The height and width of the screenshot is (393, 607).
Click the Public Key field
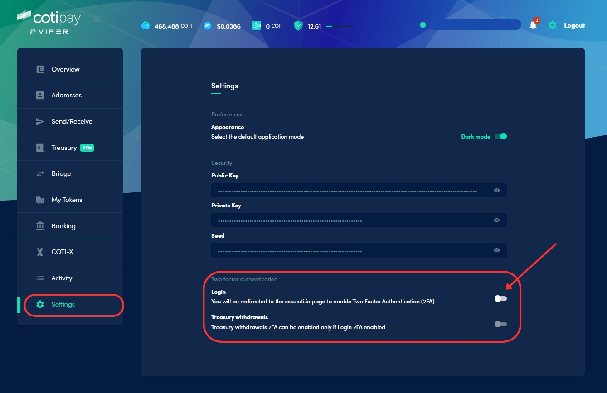(x=359, y=190)
